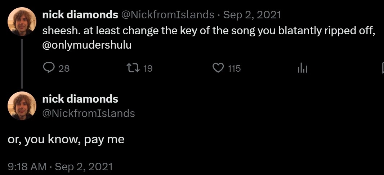384x175 pixels.
Task: Open @NickfromIslands handle under the lower name
Action: [89, 113]
